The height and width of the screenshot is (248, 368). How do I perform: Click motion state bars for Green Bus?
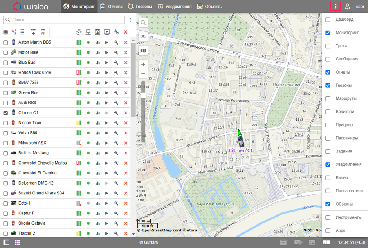pos(79,93)
